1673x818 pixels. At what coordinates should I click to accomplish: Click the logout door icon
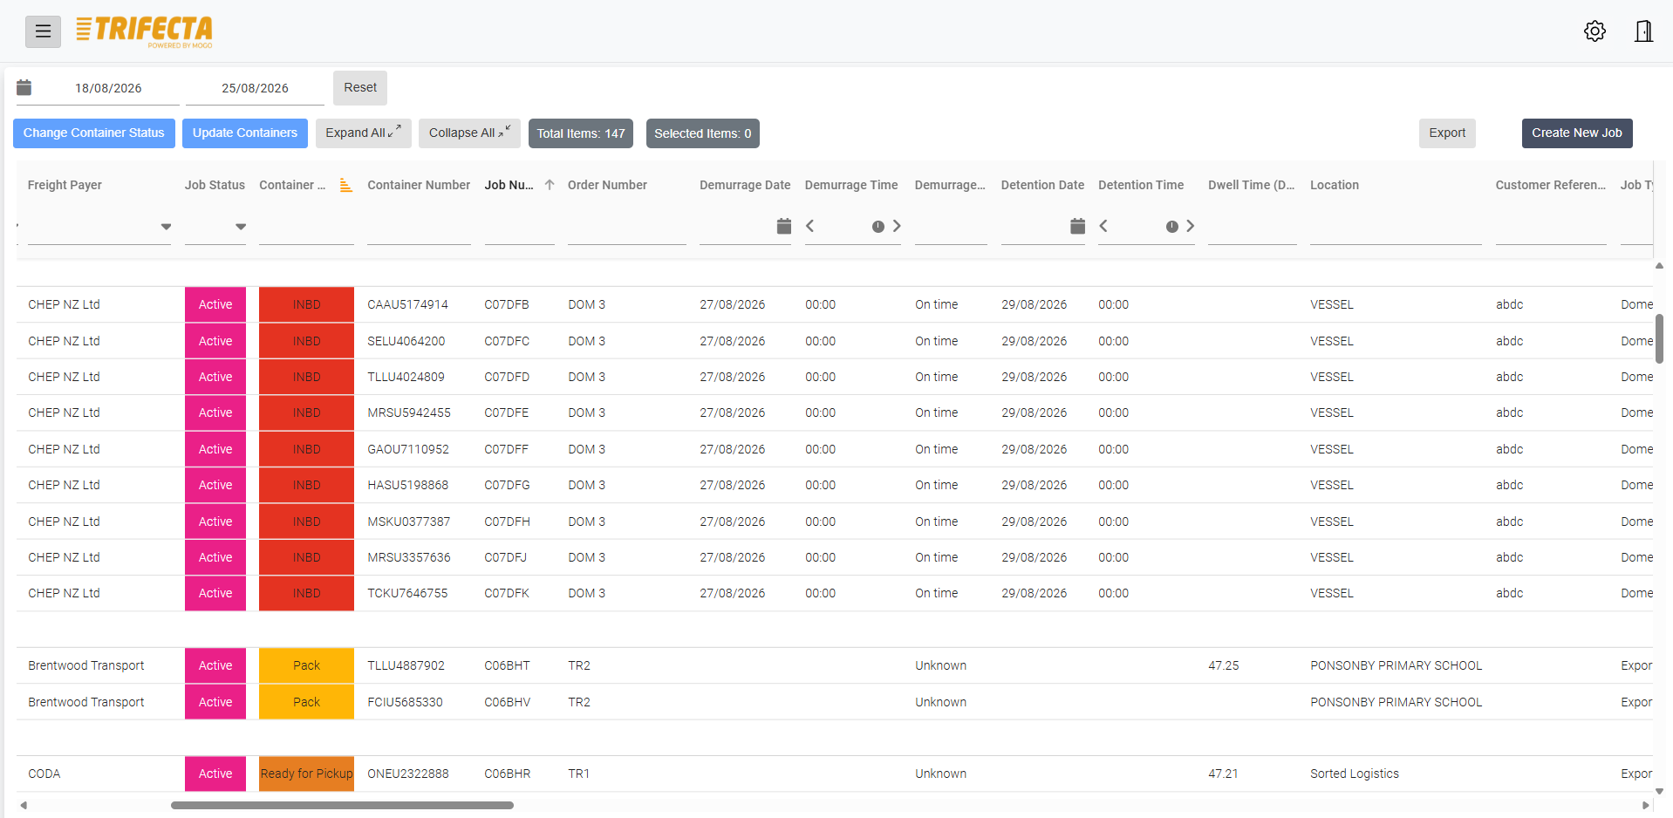tap(1643, 31)
